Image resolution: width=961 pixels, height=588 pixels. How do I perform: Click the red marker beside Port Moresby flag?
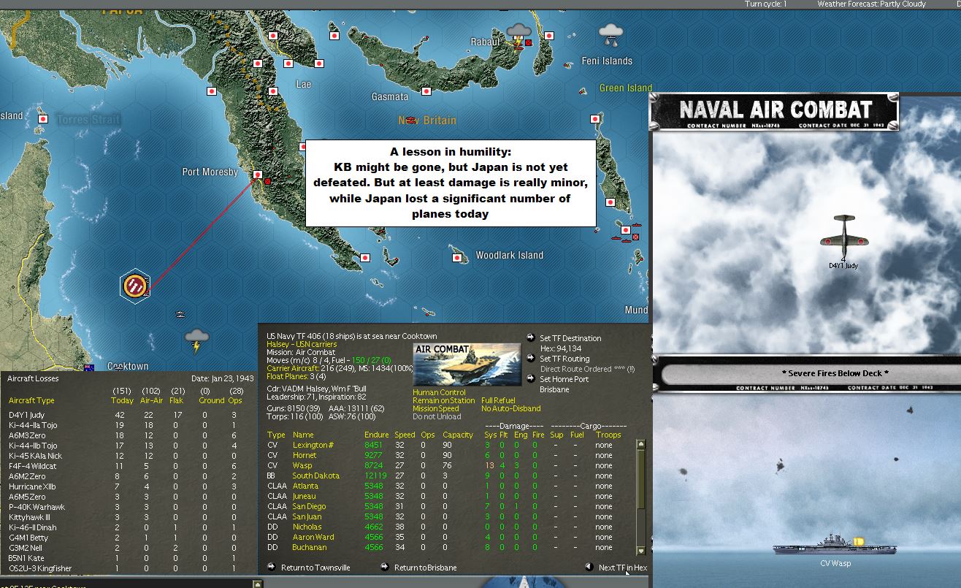268,181
